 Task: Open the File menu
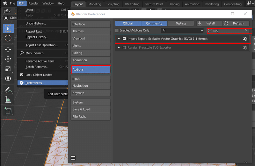click(x=12, y=3)
